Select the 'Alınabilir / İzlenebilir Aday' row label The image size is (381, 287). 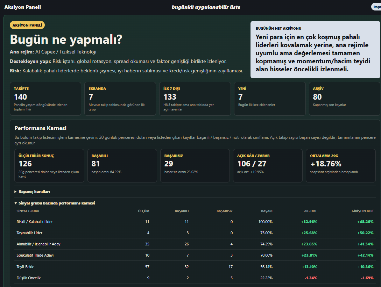point(38,244)
